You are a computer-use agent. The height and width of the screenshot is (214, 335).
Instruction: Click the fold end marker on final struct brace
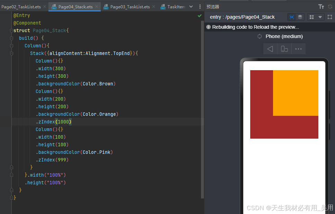tap(11, 198)
